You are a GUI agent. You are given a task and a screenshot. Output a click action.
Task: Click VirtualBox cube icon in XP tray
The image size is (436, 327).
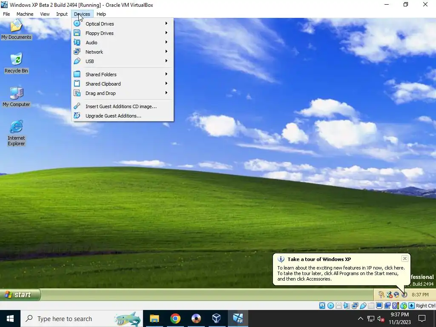396,295
